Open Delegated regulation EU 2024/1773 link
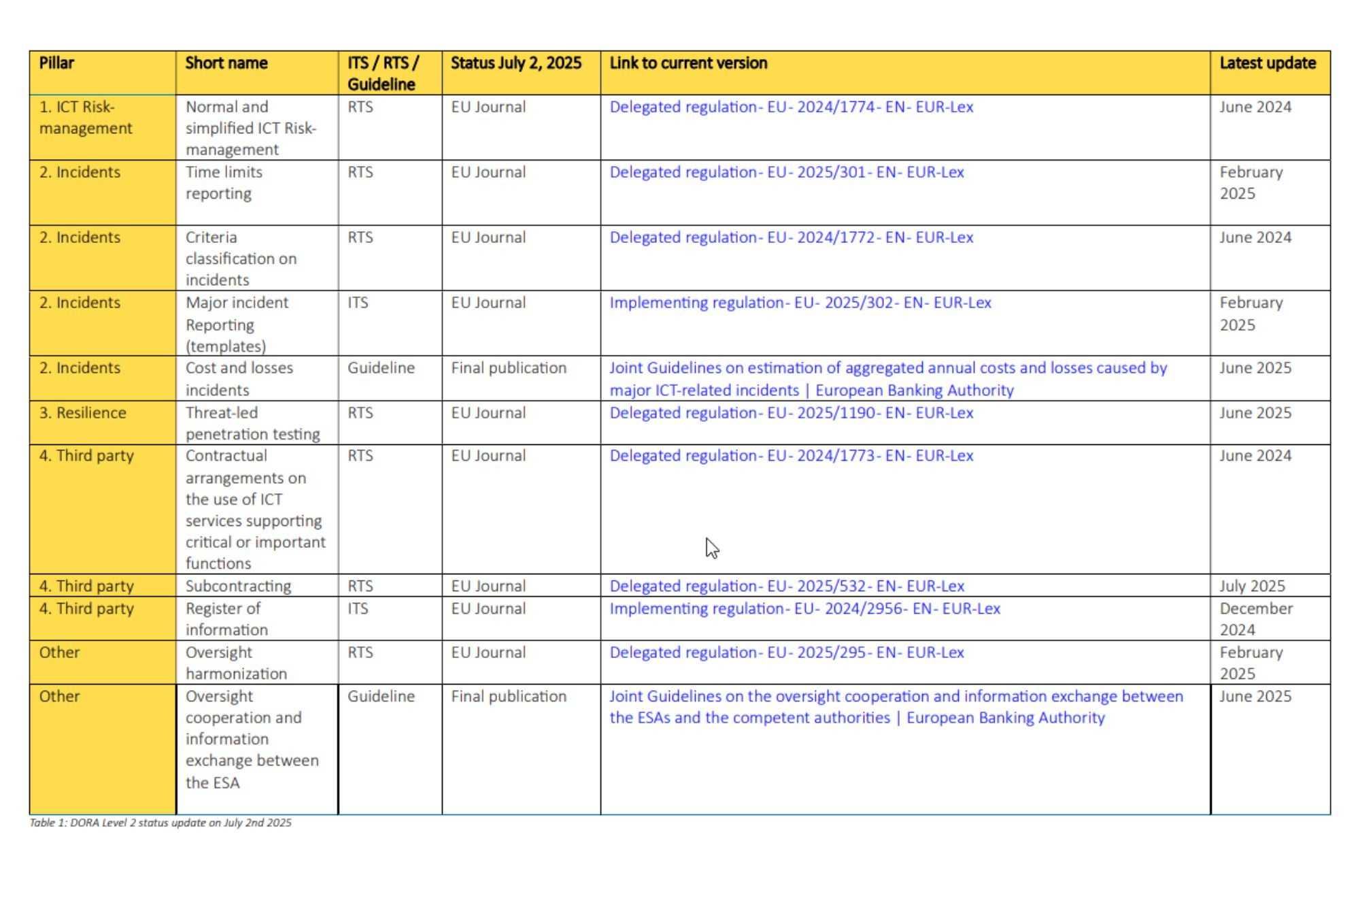 click(x=791, y=456)
